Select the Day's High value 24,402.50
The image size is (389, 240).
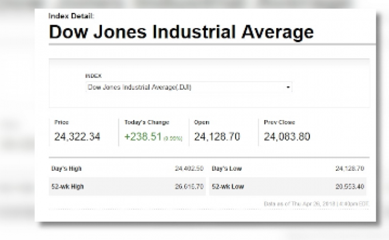point(189,169)
